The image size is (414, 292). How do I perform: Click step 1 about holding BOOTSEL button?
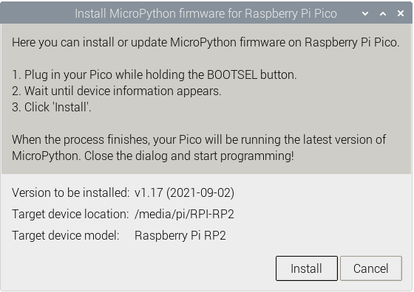click(x=155, y=74)
